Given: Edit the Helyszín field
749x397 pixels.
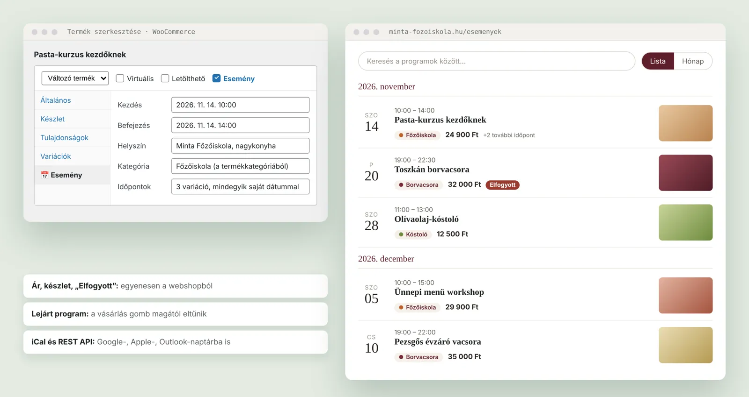Looking at the screenshot, I should (x=240, y=146).
